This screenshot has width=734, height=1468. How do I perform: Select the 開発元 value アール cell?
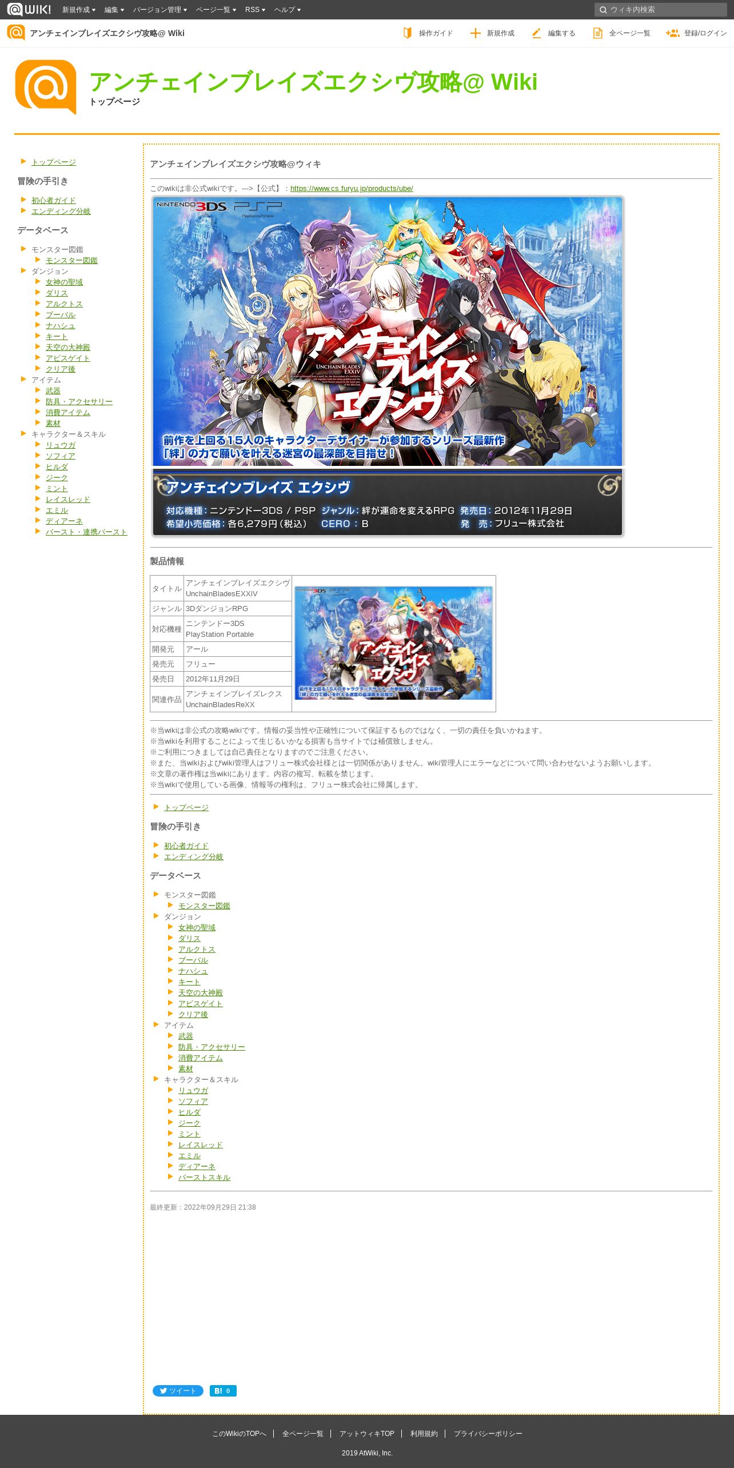click(238, 649)
